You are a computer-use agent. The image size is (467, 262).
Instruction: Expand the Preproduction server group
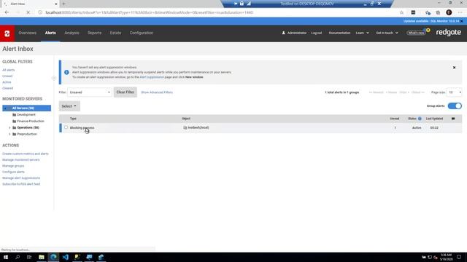(x=9, y=134)
